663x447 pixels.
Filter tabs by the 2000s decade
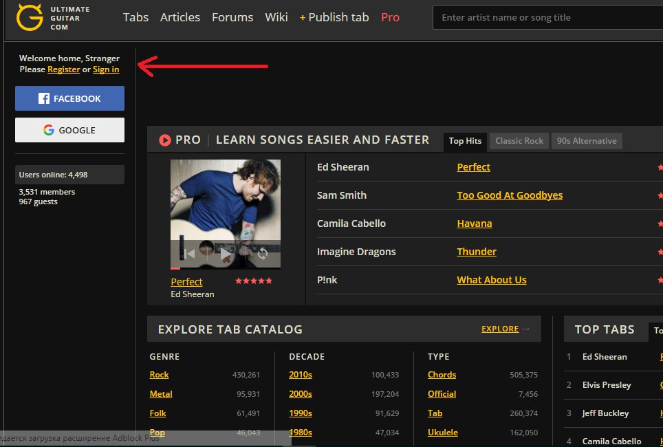pos(301,394)
